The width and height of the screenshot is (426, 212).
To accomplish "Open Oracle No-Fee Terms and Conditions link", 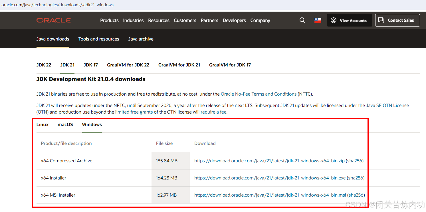I will (259, 94).
